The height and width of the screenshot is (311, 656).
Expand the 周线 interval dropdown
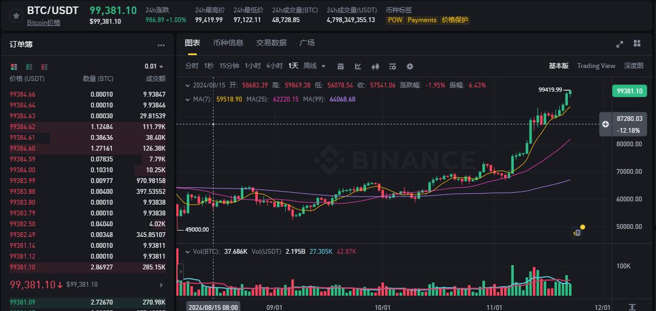(314, 66)
